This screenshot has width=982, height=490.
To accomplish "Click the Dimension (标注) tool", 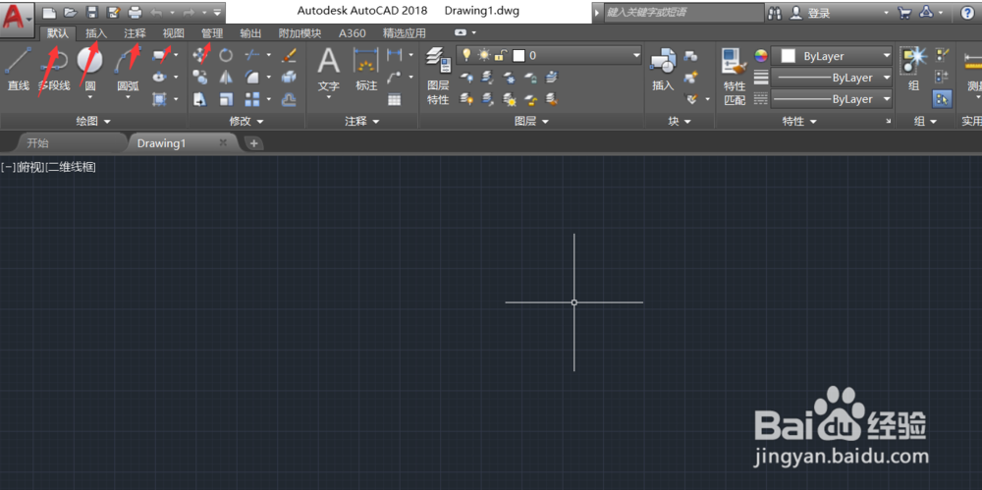I will 366,69.
